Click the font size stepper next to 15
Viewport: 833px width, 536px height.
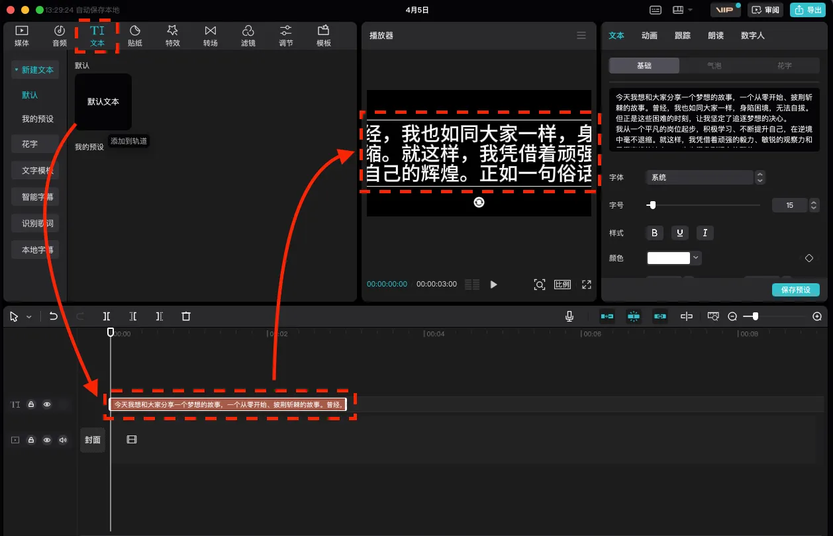(x=814, y=205)
